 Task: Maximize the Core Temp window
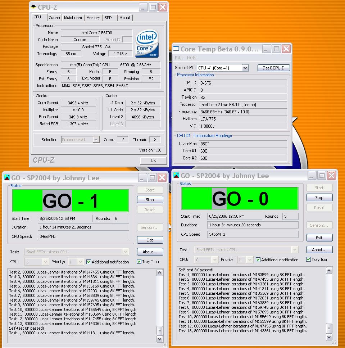[x=276, y=49]
